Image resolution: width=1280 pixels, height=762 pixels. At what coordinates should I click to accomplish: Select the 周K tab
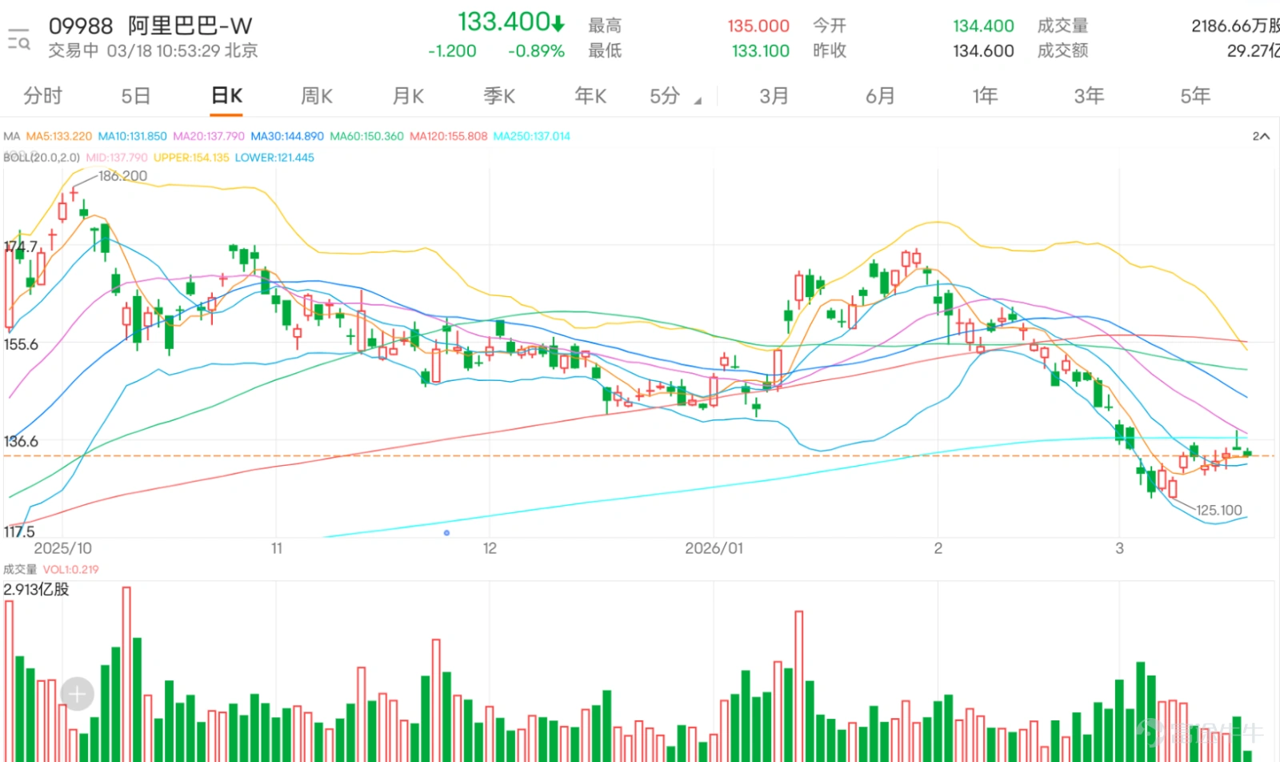(x=317, y=96)
